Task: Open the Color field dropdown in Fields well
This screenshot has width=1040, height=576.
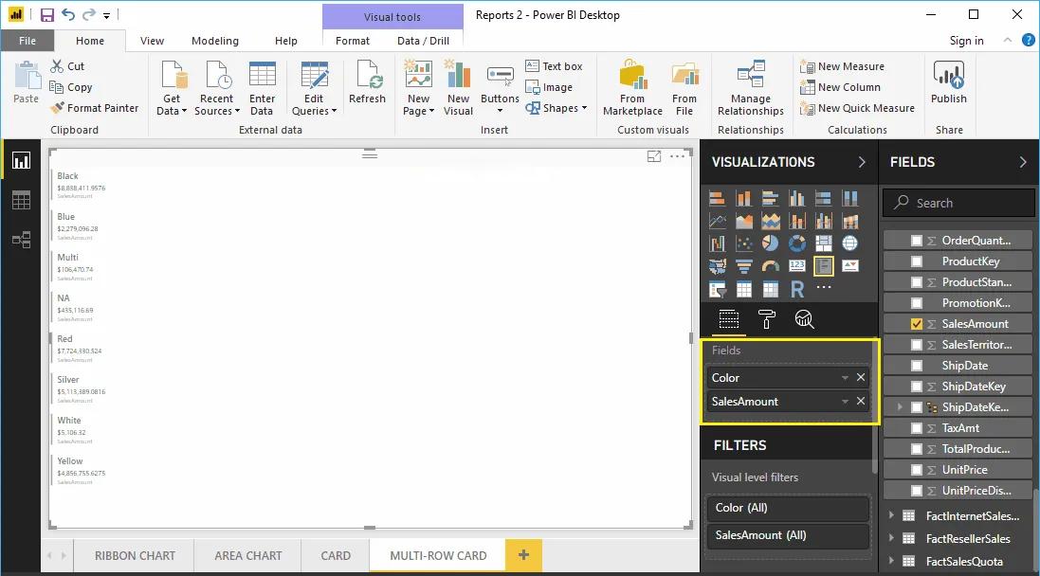Action: [x=844, y=377]
